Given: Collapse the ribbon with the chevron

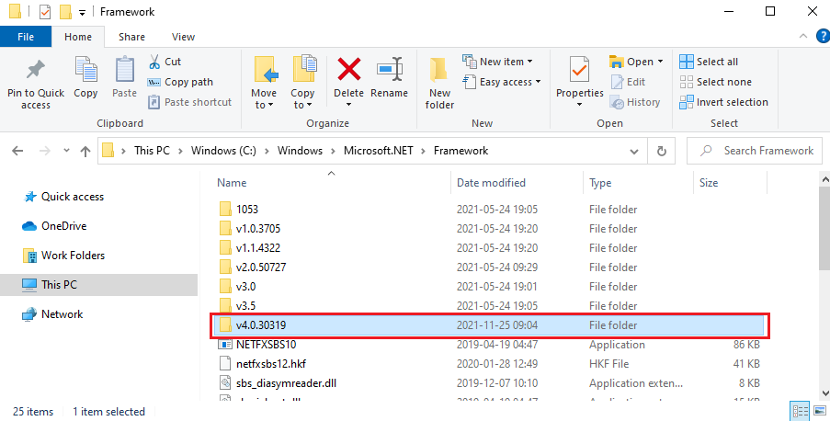Looking at the screenshot, I should tap(799, 37).
